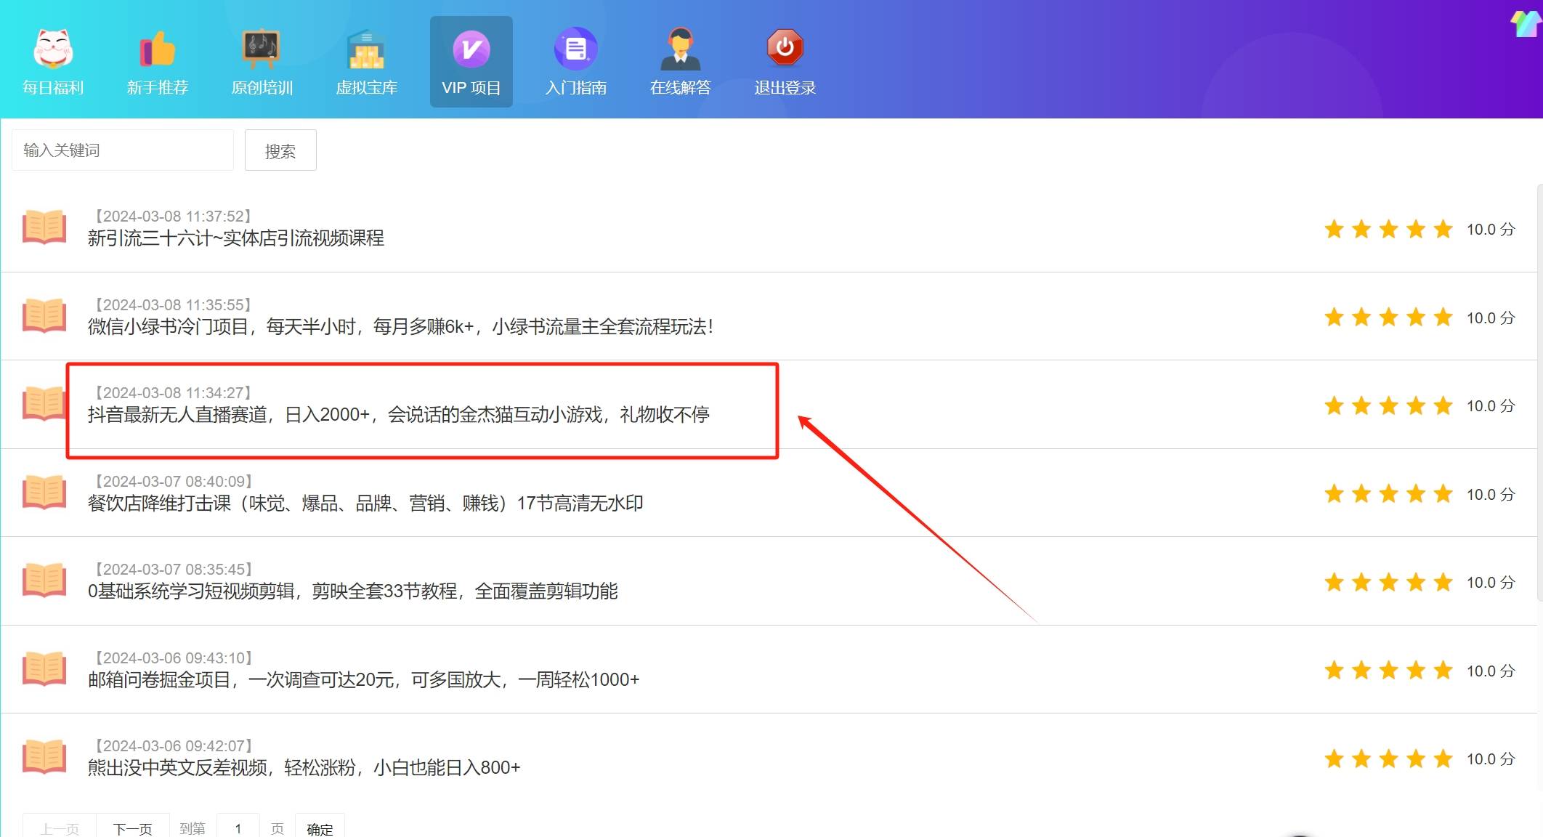Click the 新手推荐 thumbs-up icon
The image size is (1543, 837).
[x=158, y=49]
